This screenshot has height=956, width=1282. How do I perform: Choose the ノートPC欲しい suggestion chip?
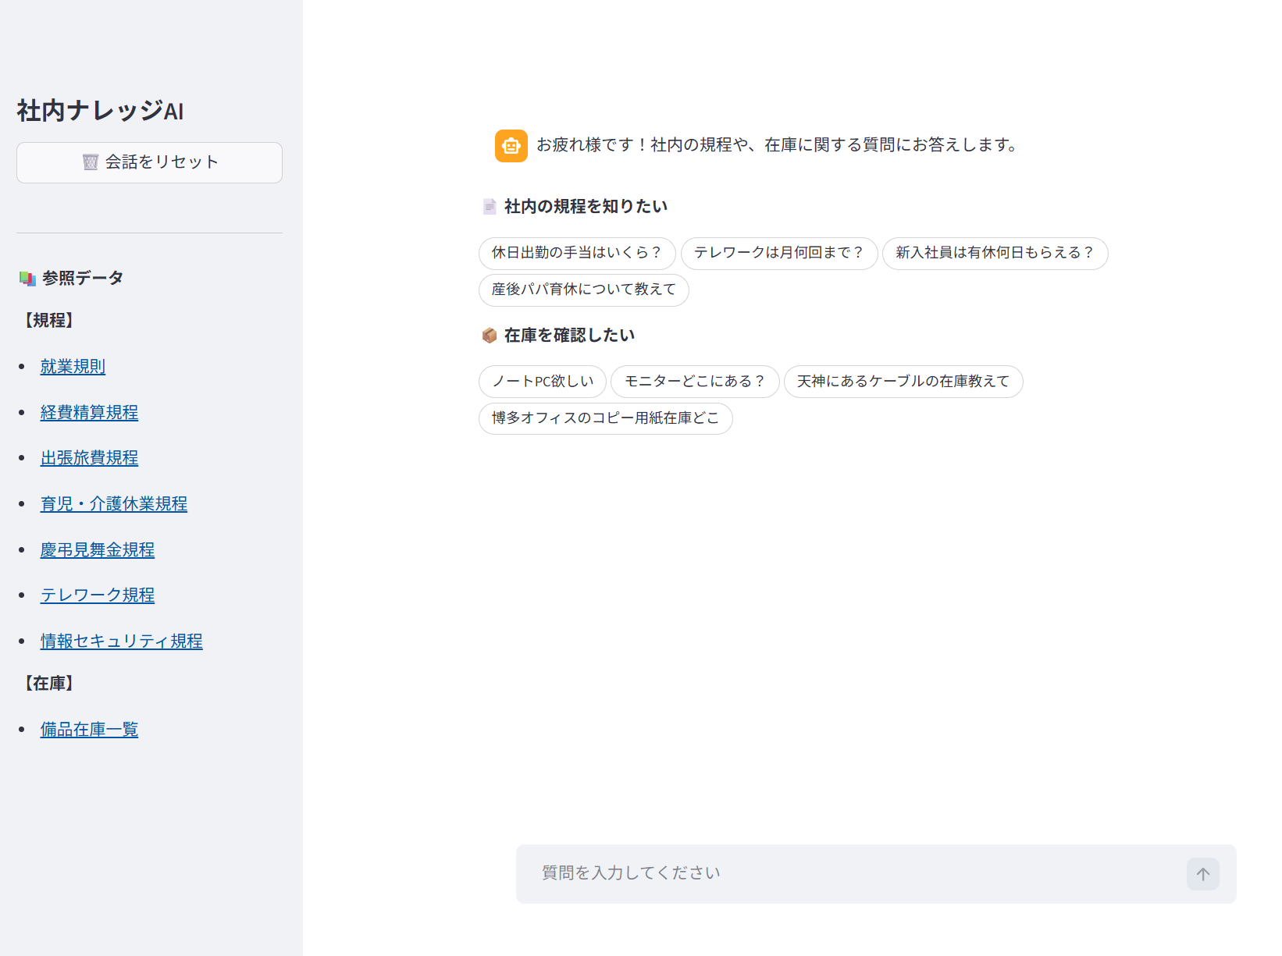pos(543,382)
